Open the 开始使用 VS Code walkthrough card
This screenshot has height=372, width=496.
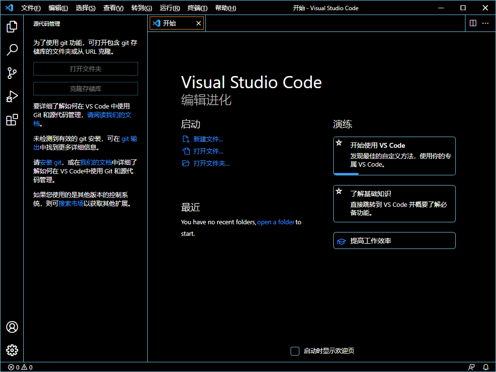tap(394, 156)
